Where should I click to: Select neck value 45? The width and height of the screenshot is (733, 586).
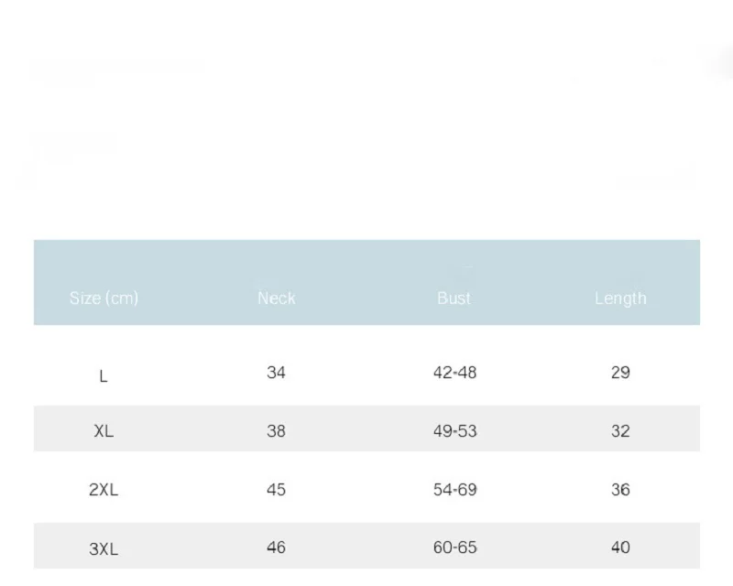click(x=276, y=490)
